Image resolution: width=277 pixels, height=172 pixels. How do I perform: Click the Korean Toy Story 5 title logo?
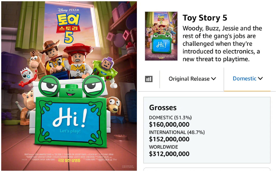click(x=68, y=28)
